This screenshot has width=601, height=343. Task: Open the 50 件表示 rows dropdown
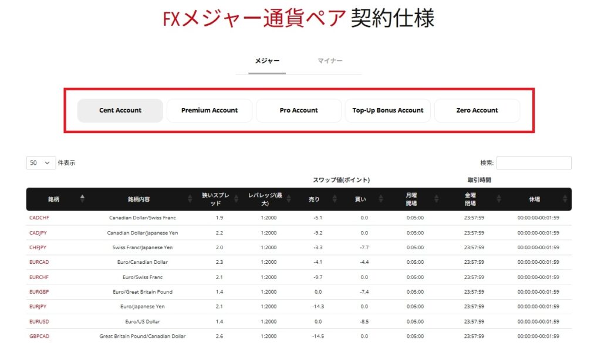(40, 163)
